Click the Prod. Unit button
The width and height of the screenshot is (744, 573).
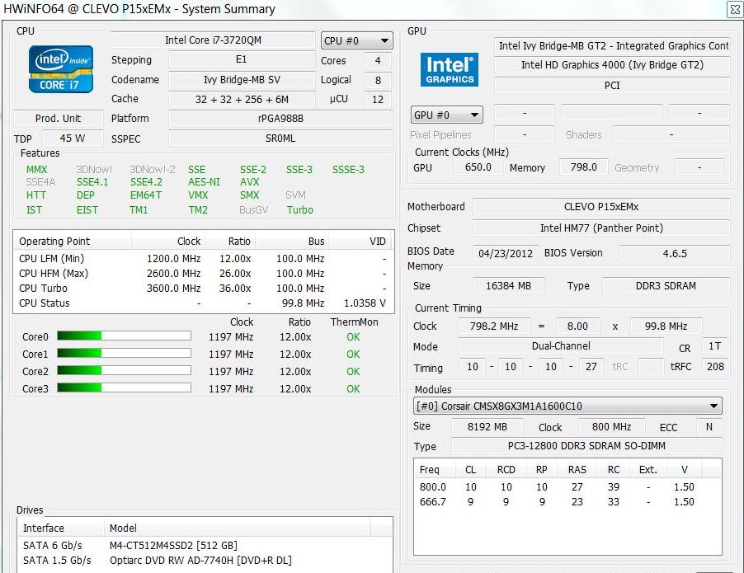(x=59, y=119)
